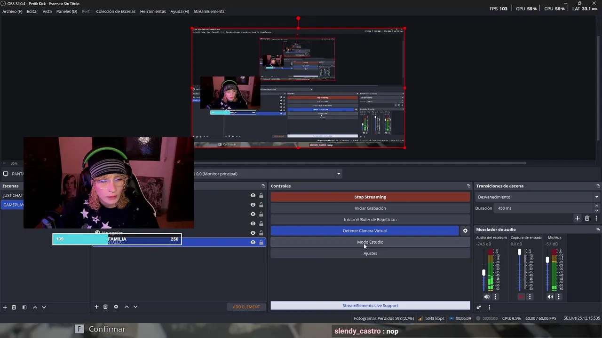Float the Controles dock
The image size is (602, 338).
coord(468,186)
